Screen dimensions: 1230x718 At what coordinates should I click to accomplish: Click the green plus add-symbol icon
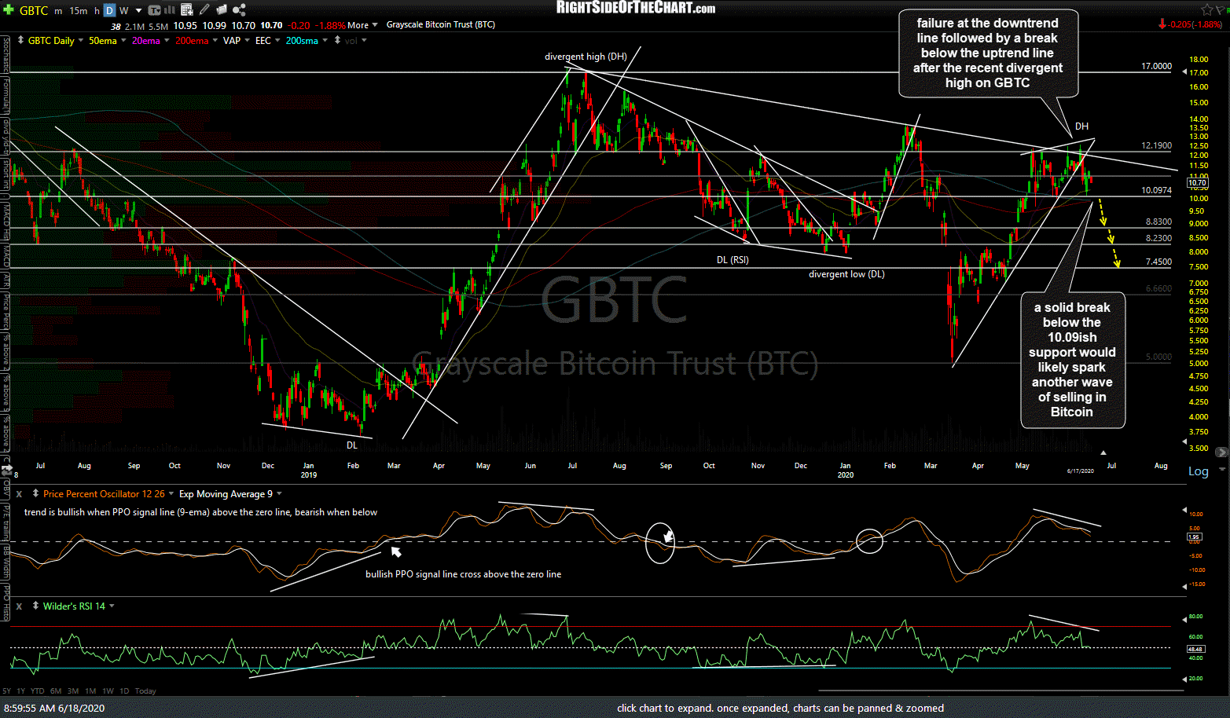8,10
